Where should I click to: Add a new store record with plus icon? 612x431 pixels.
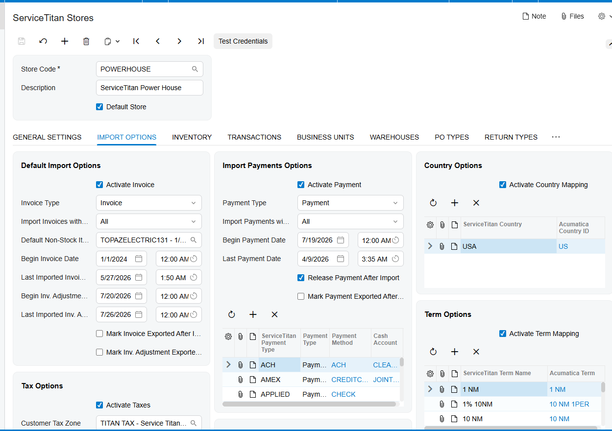point(65,41)
